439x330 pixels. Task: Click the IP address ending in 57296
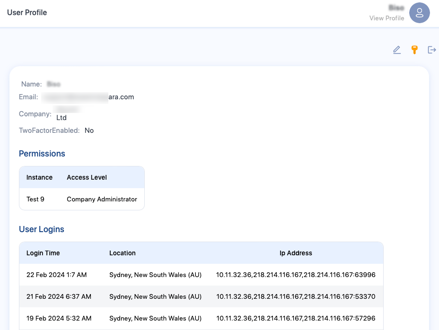pos(296,319)
